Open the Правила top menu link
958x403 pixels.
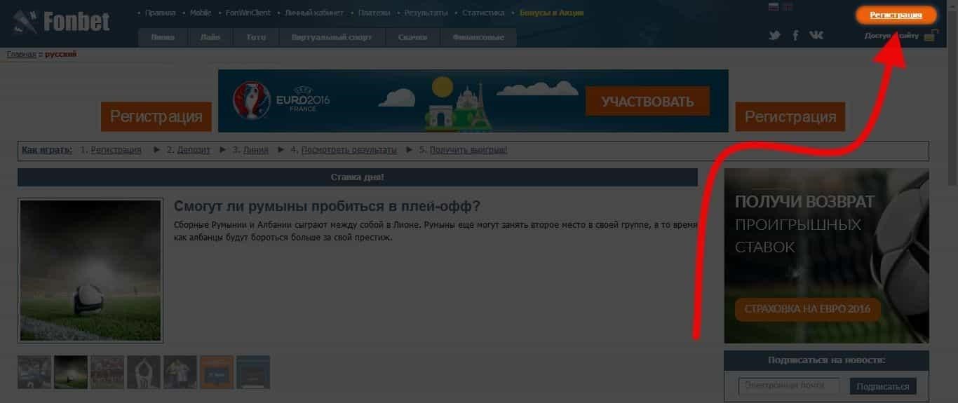160,13
